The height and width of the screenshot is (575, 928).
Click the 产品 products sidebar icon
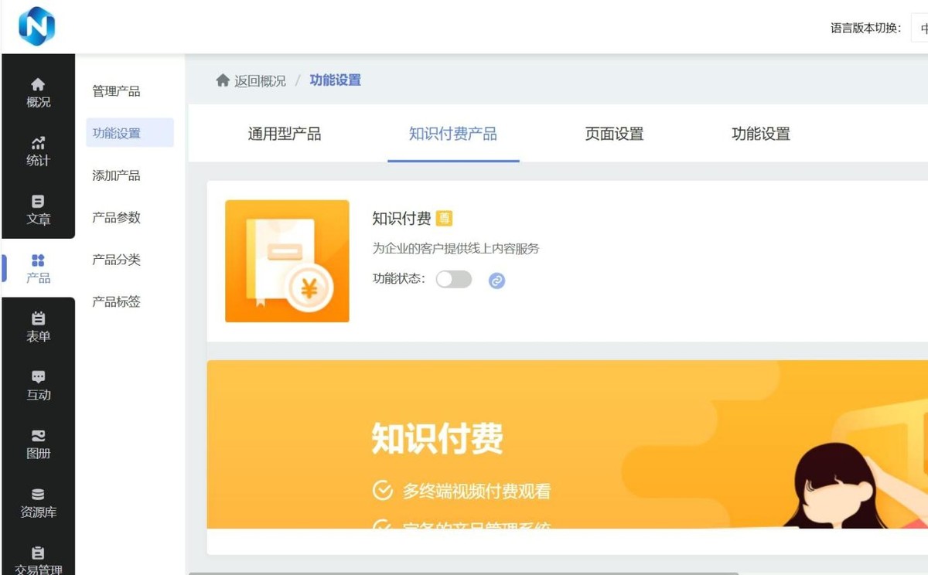coord(37,270)
